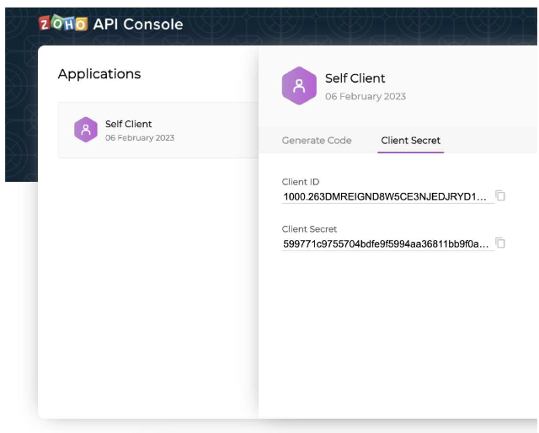Click the Self Client icon in Applications list

point(86,130)
